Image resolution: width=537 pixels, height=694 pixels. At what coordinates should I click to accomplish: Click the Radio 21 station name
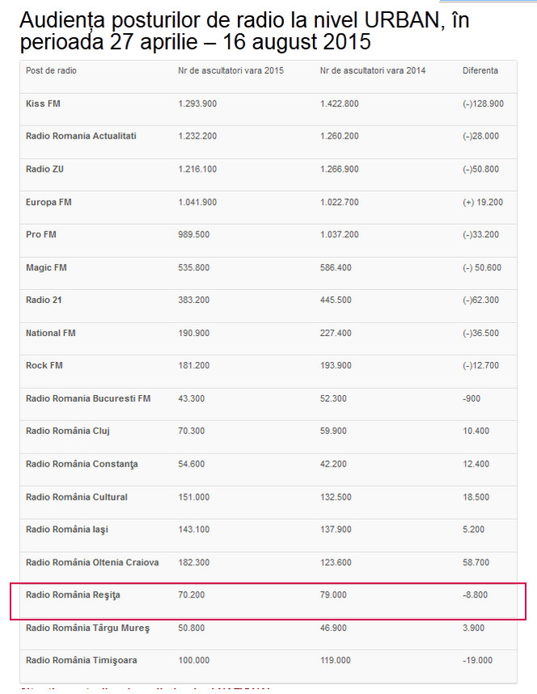click(44, 300)
